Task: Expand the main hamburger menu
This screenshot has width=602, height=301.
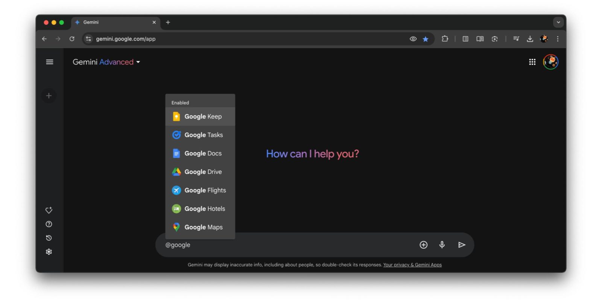Action: (50, 62)
